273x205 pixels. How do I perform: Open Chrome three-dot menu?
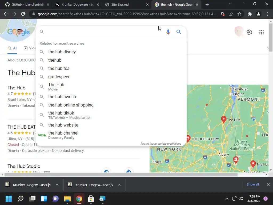267,14
